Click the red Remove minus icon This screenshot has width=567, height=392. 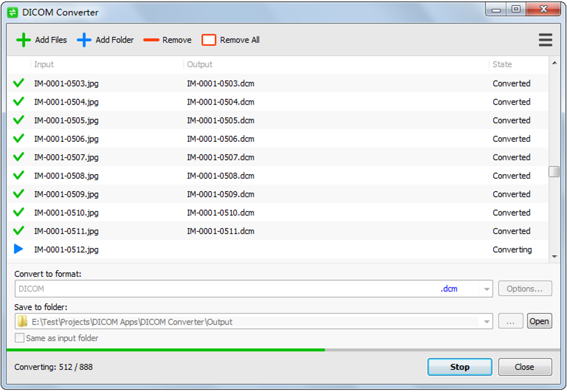pyautogui.click(x=151, y=40)
